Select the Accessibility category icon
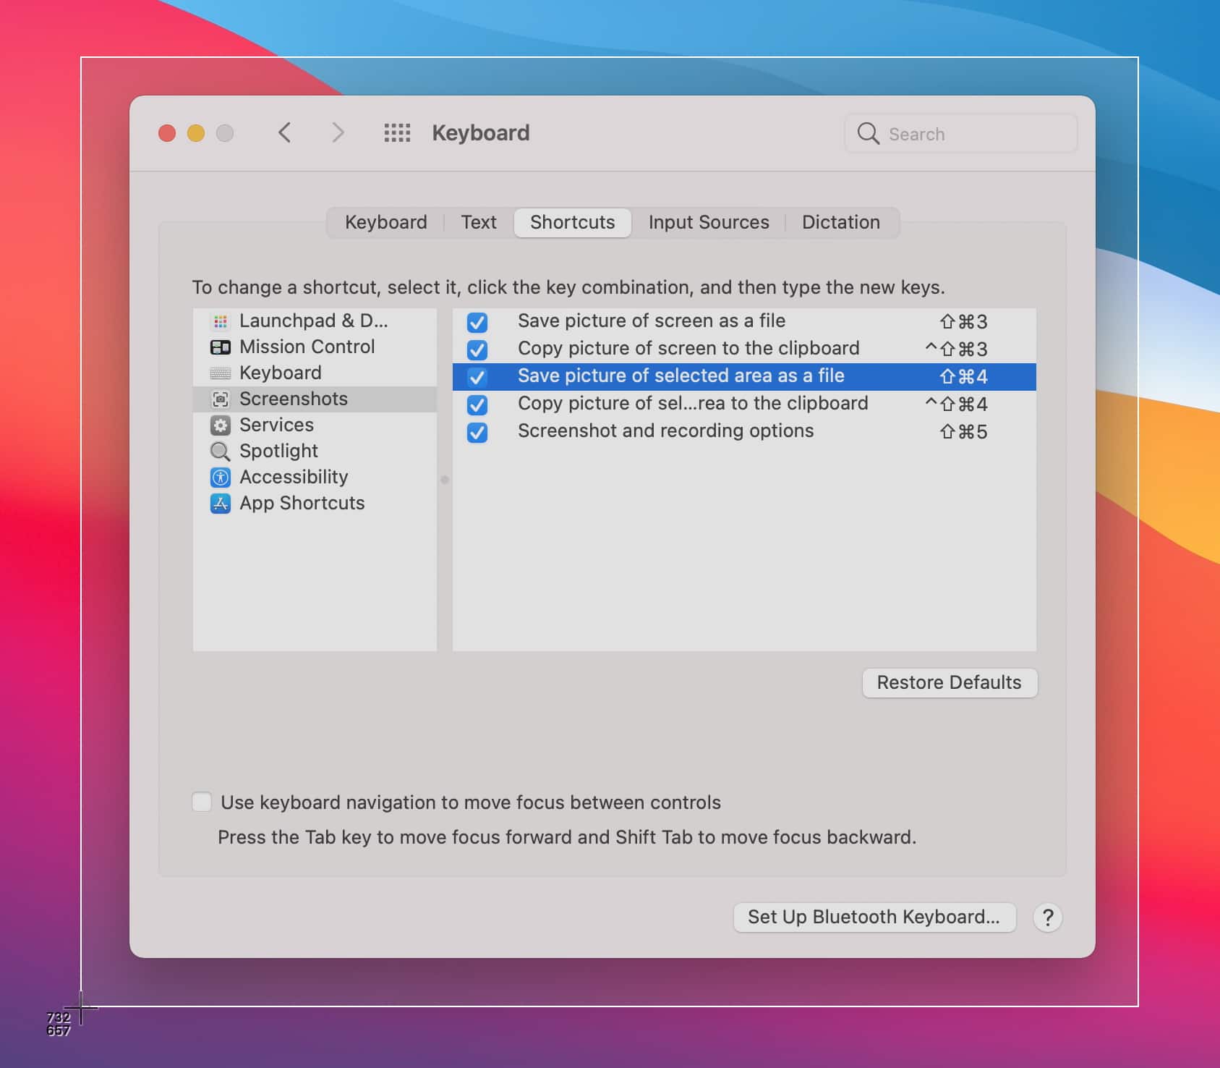Image resolution: width=1220 pixels, height=1068 pixels. pos(221,477)
